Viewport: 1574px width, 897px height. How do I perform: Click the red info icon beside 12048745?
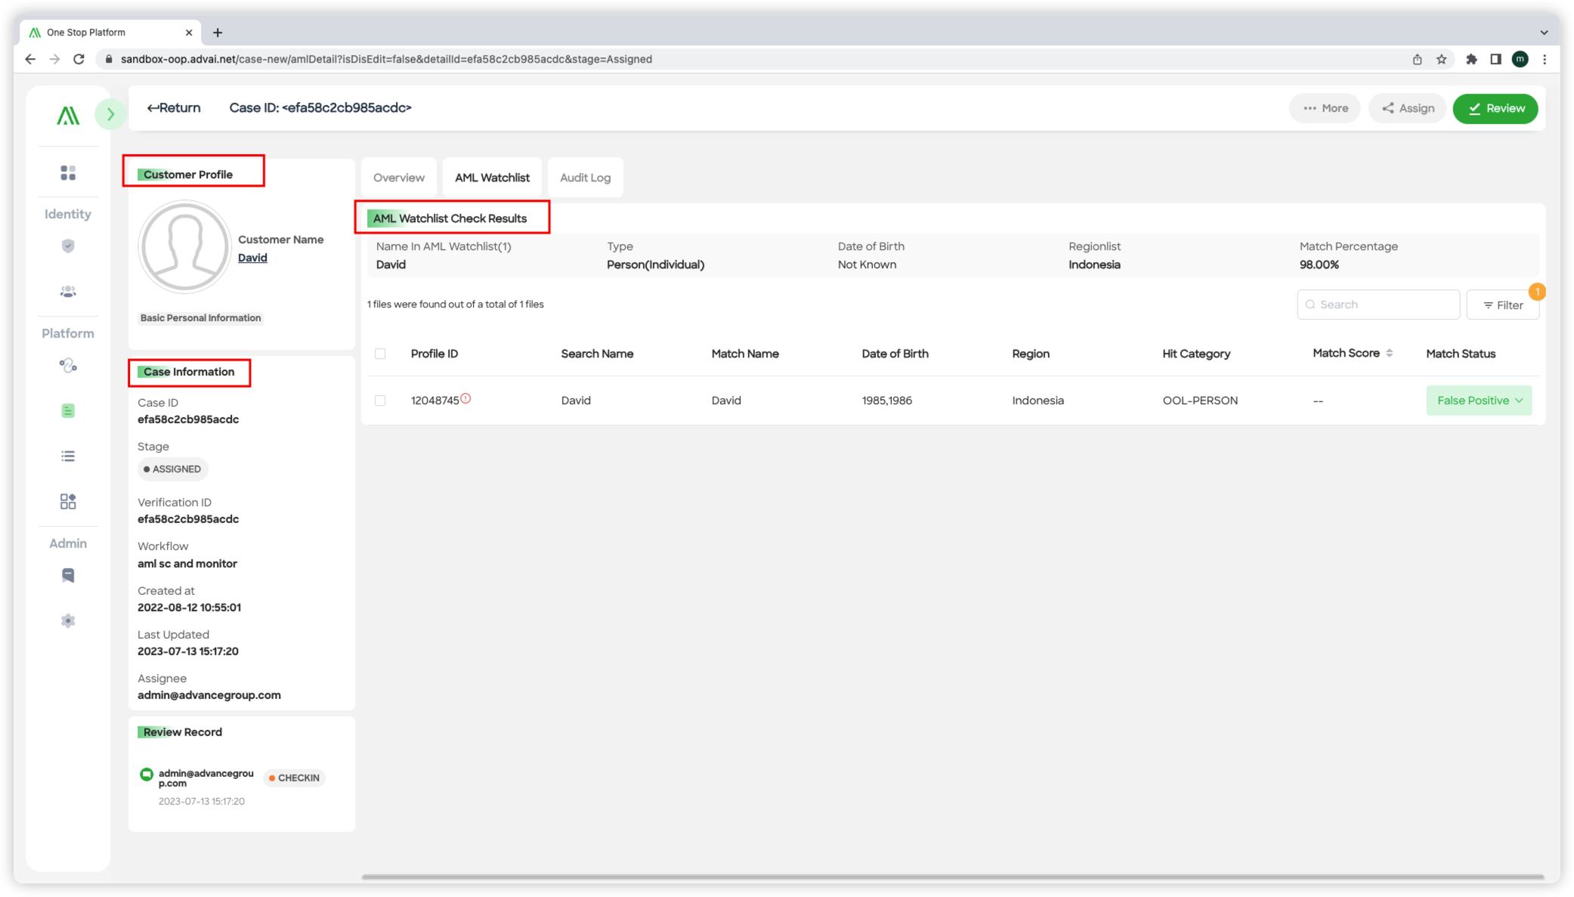click(x=465, y=398)
